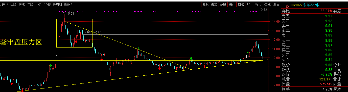Open the 复权 adjustment option
Image resolution: width=348 pixels, height=92 pixels.
[x=205, y=4]
